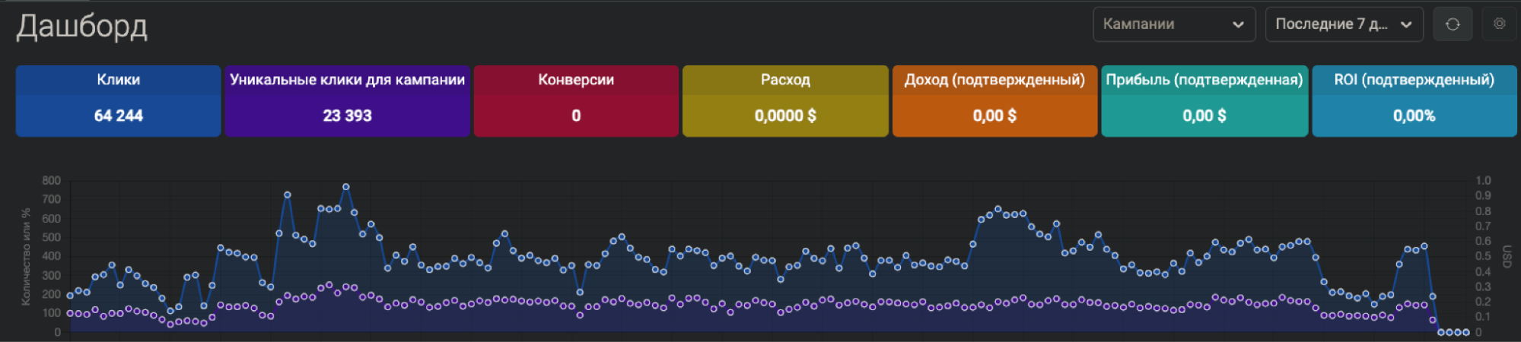Open the settings gear icon
1521x342 pixels.
[x=1499, y=24]
